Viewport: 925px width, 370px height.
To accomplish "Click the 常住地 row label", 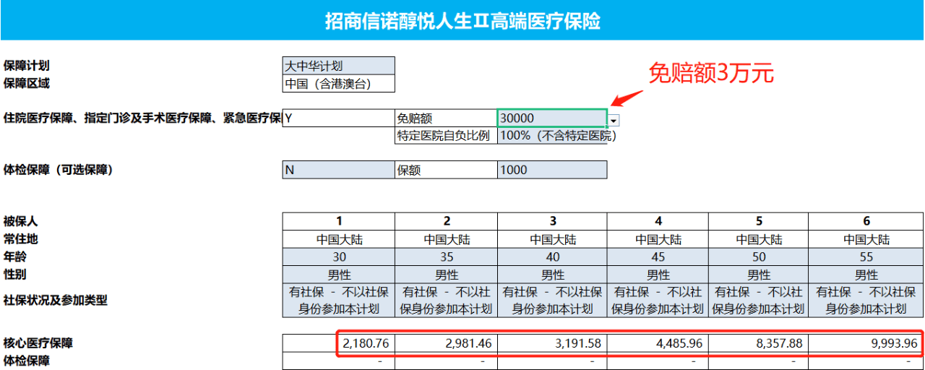I will click(20, 238).
